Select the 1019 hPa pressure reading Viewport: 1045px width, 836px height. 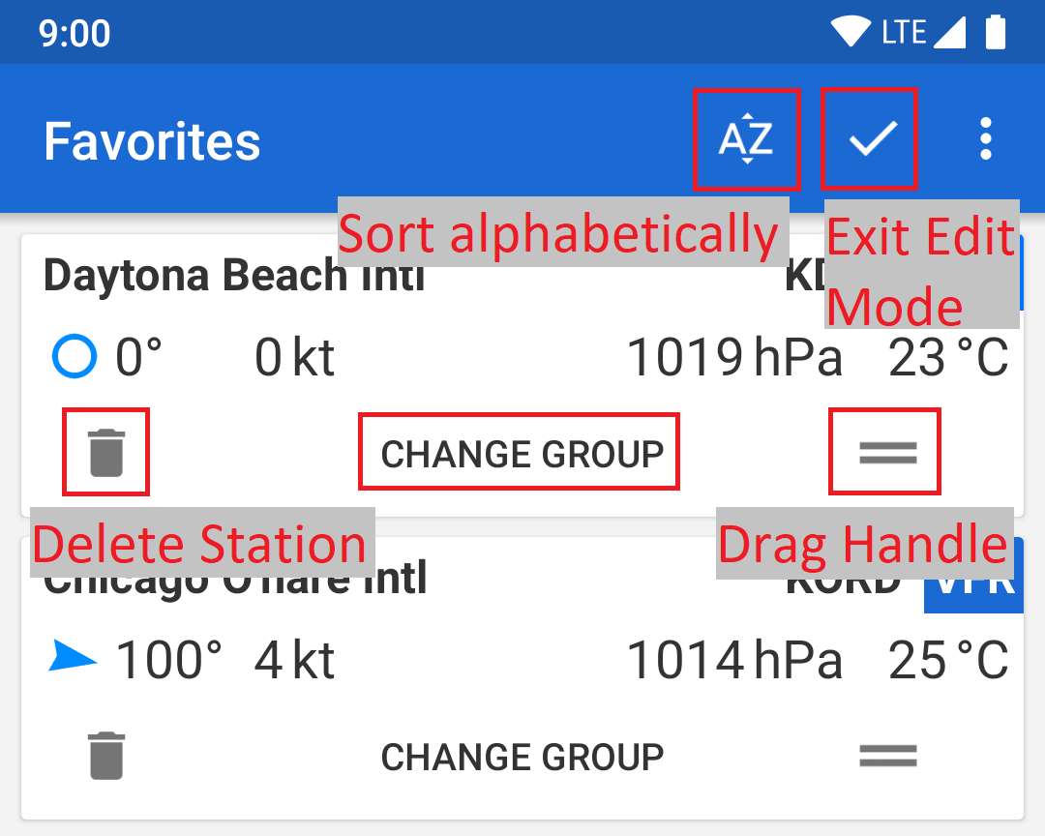click(x=734, y=357)
